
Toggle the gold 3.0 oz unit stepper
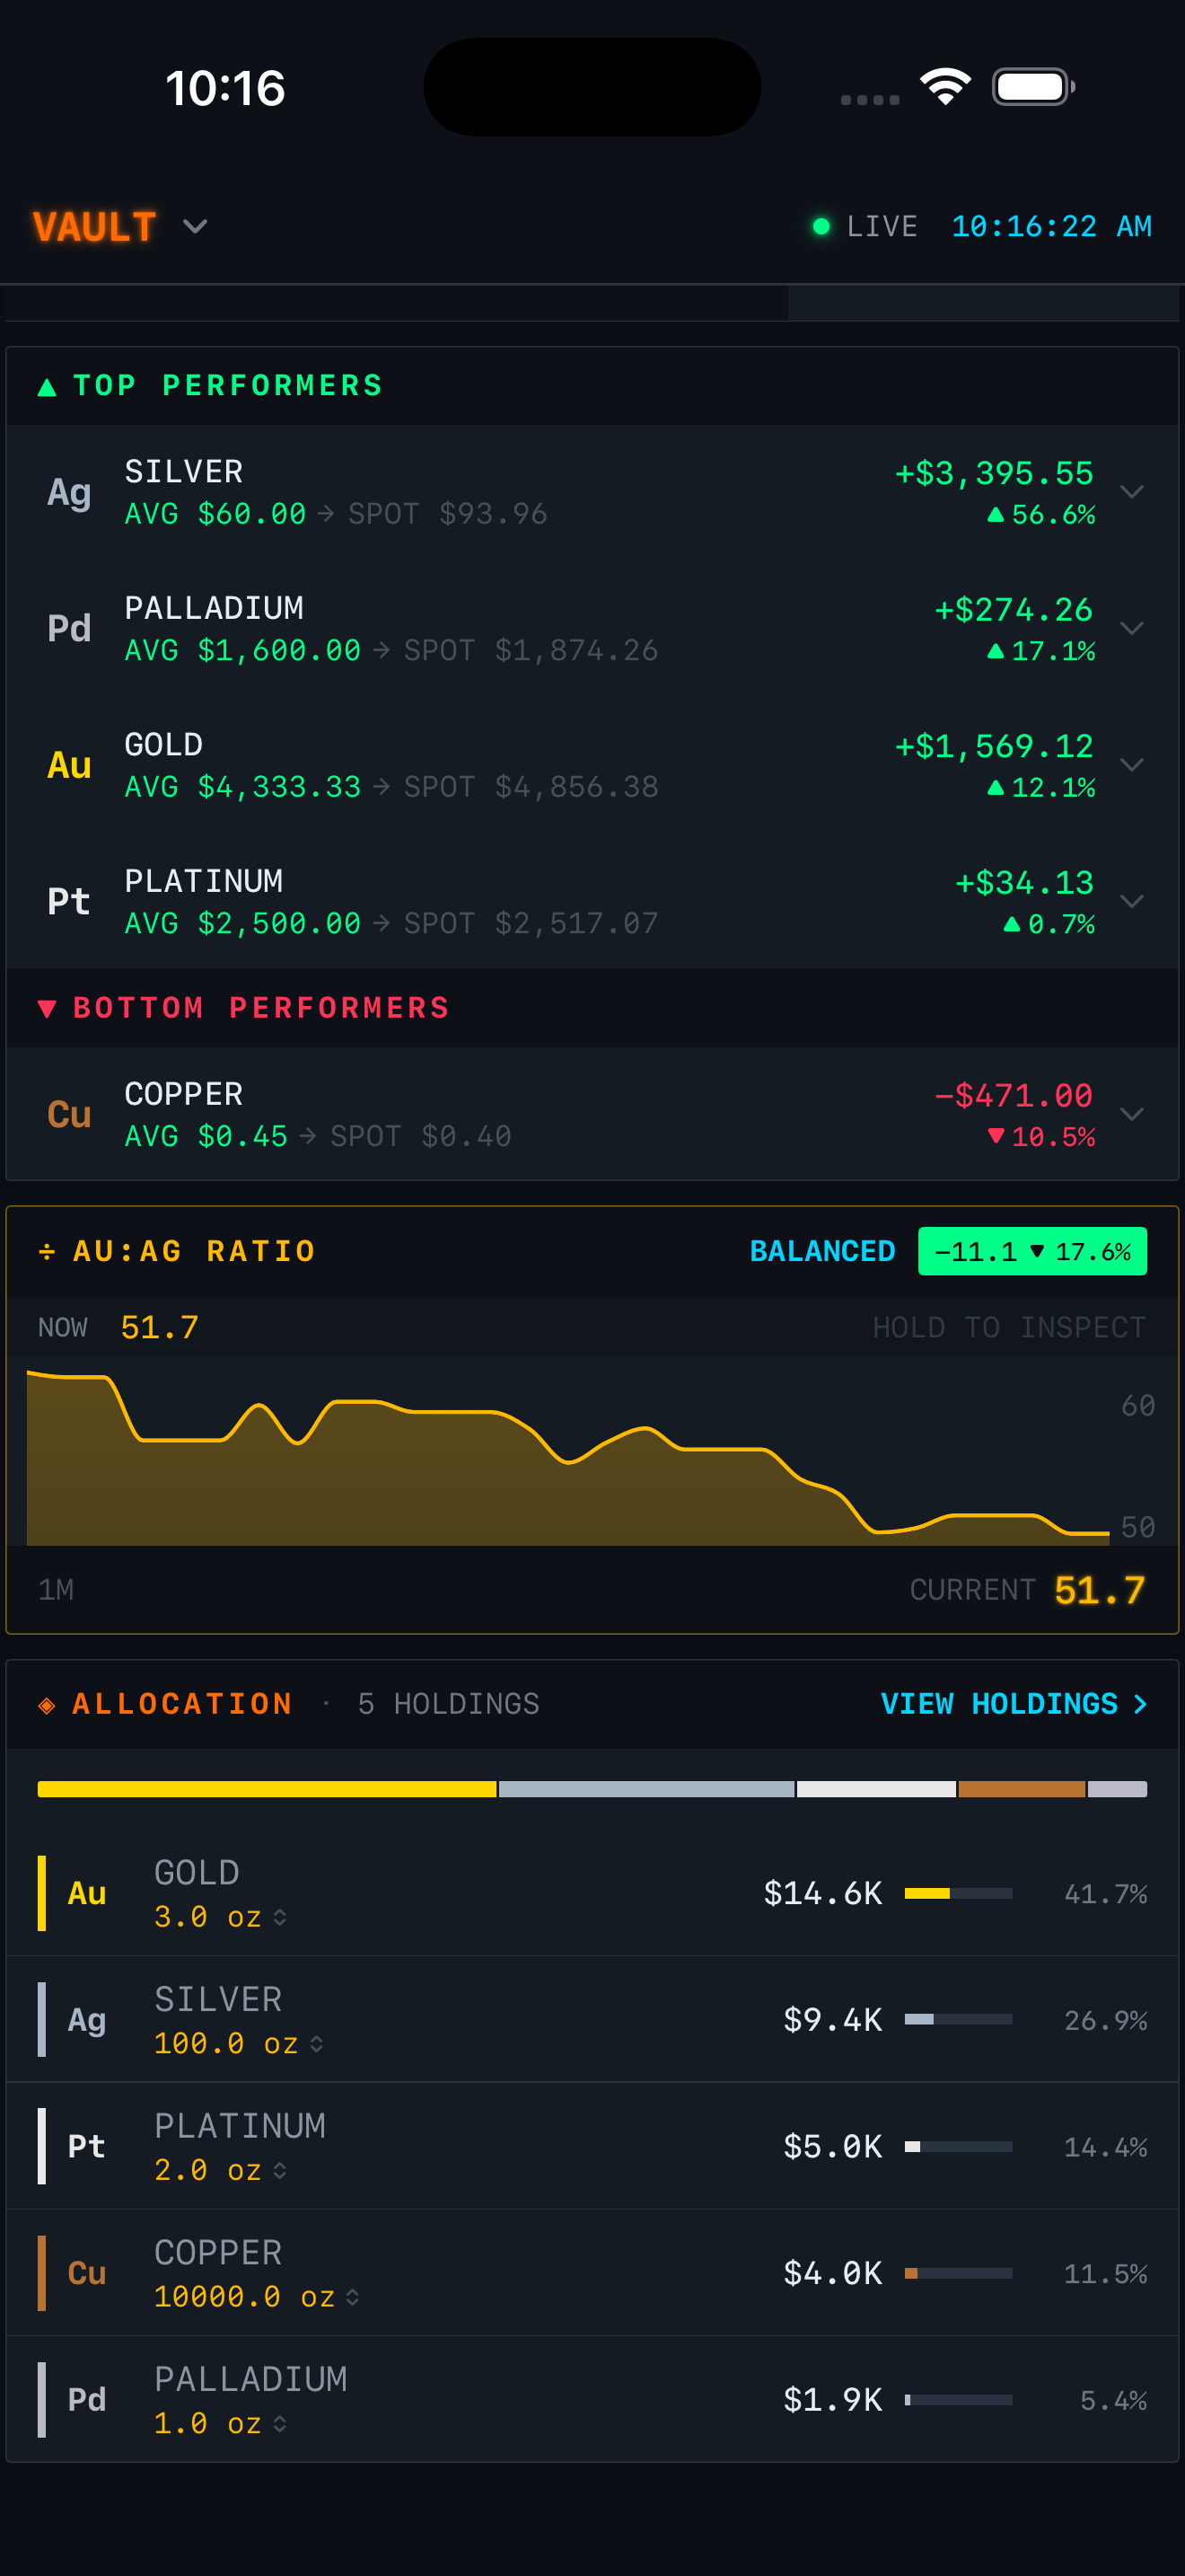tap(280, 1917)
